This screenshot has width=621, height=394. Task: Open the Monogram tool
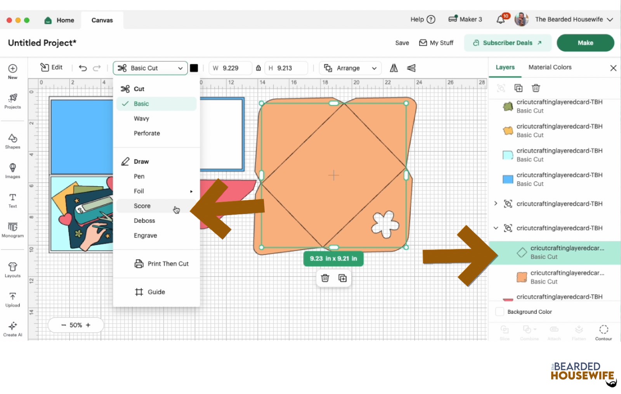[x=12, y=230]
